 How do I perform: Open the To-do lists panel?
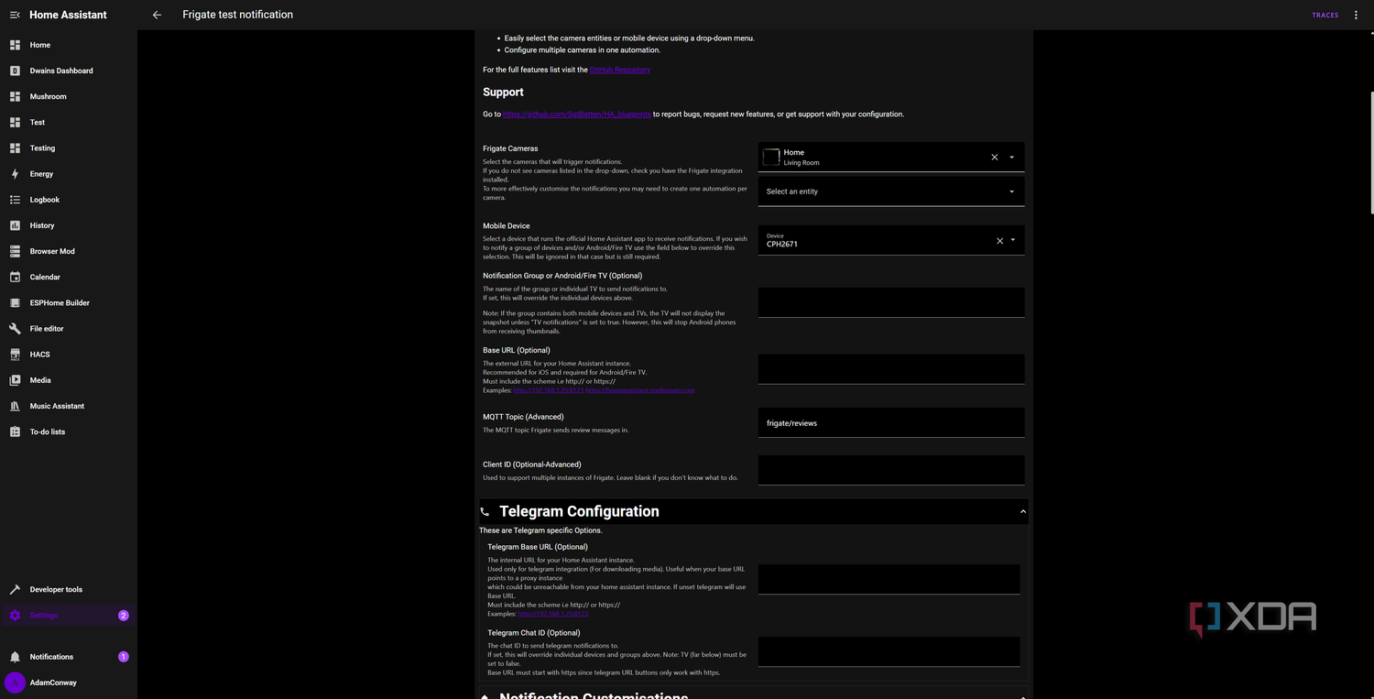tap(69, 431)
